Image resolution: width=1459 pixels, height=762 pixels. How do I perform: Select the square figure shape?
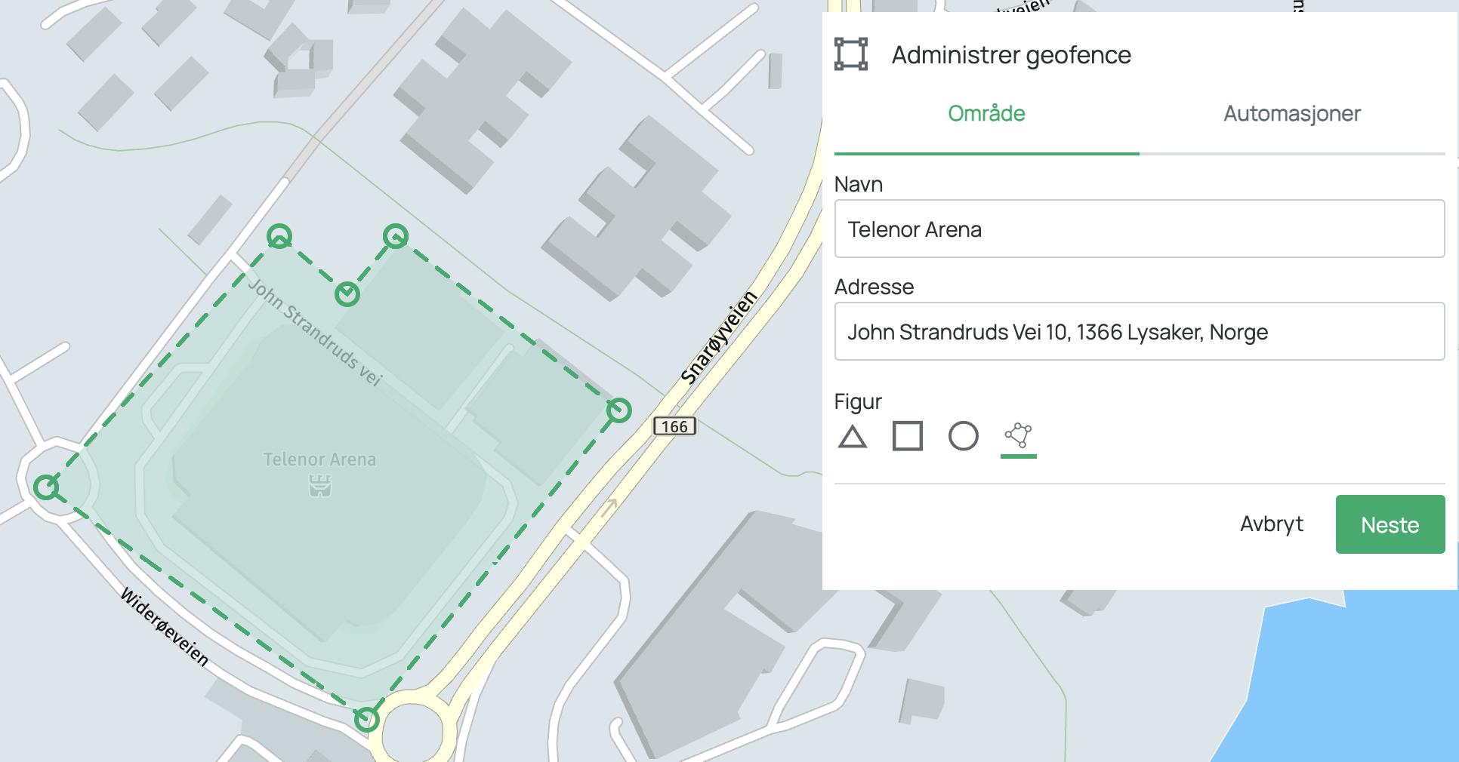908,436
